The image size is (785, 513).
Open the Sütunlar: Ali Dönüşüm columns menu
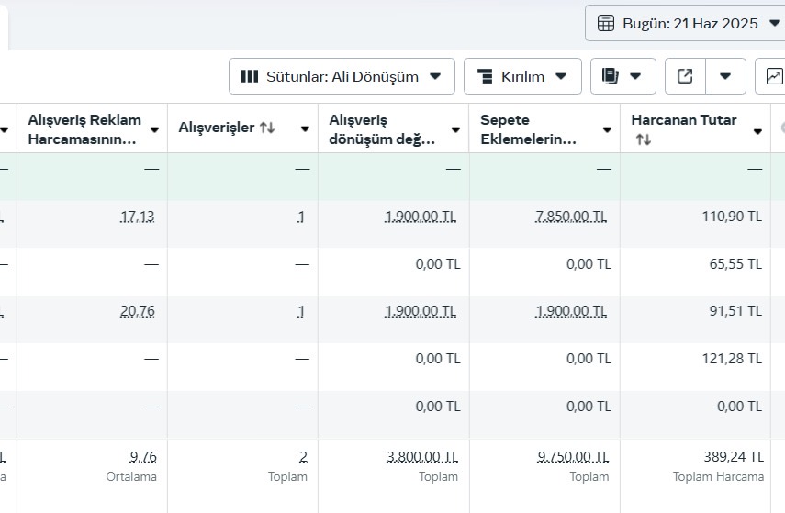(x=342, y=76)
